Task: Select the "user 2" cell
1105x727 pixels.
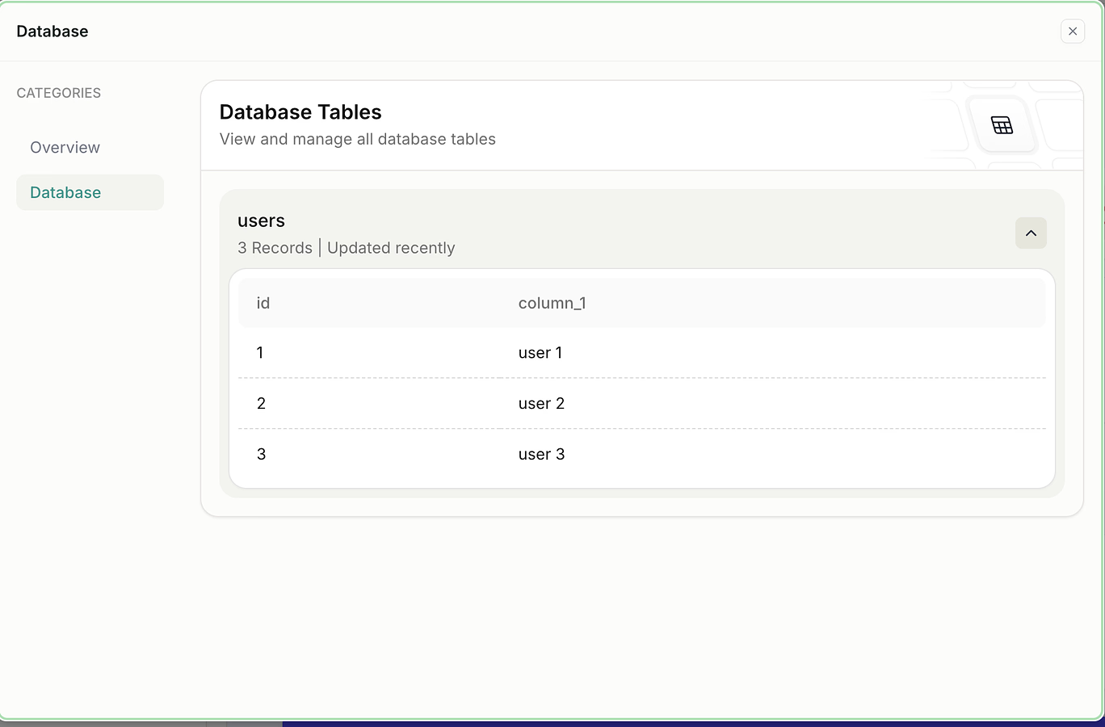Action: tap(541, 404)
